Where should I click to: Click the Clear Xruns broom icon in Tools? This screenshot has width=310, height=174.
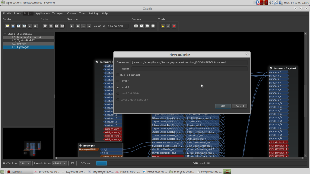[163, 26]
